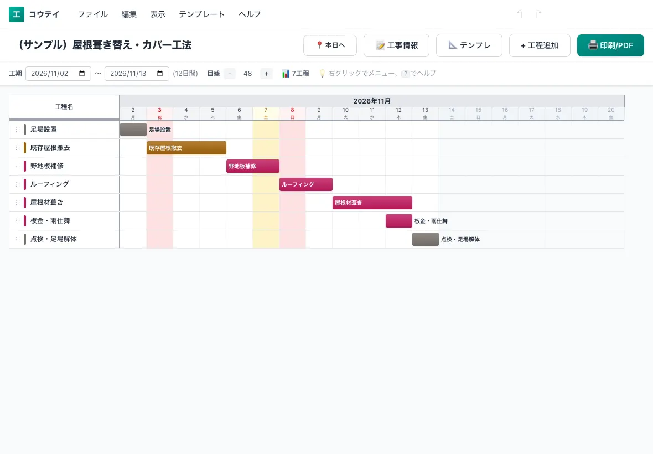Viewport: 653px width, 454px height.
Task: Click date 20 column header
Action: [611, 114]
